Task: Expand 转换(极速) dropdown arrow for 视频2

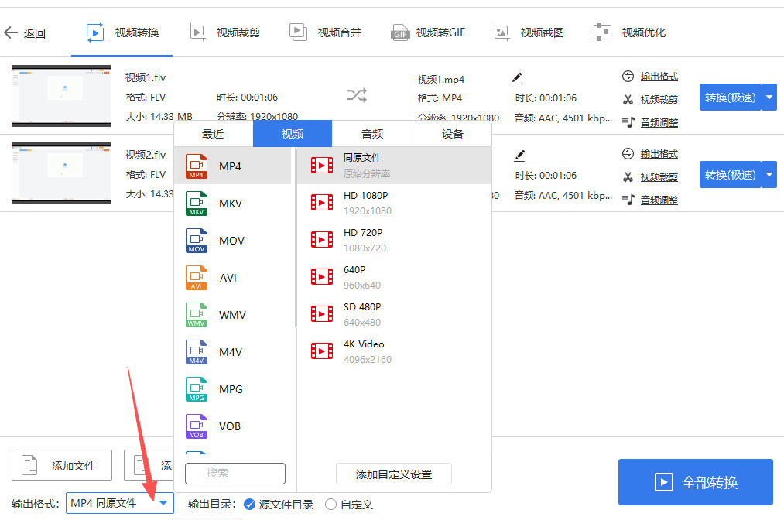Action: pyautogui.click(x=769, y=175)
